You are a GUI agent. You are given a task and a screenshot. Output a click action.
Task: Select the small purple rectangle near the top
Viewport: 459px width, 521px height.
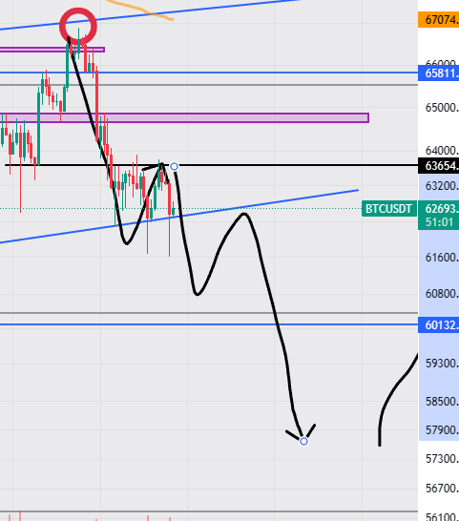[x=52, y=50]
